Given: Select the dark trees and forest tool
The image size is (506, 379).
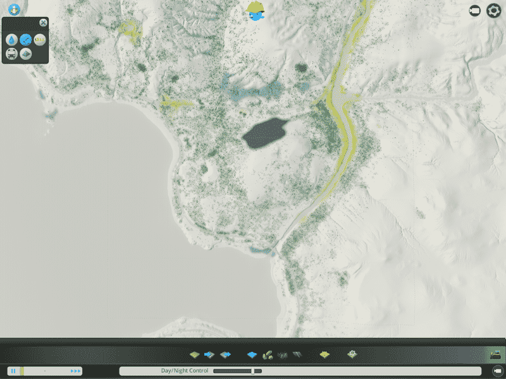Looking at the screenshot, I should (x=282, y=354).
